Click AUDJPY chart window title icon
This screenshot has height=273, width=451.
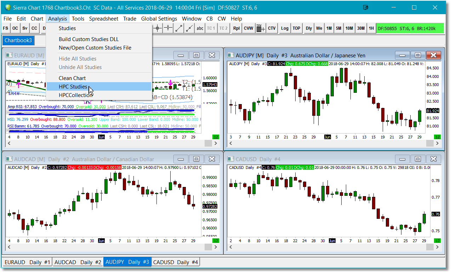pyautogui.click(x=230, y=55)
